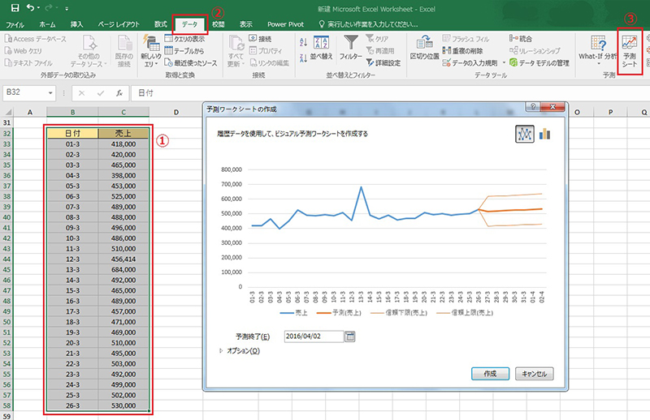Viewport: 650px width, 420px height.
Task: Open 統合 consolidate tool
Action: (x=521, y=39)
